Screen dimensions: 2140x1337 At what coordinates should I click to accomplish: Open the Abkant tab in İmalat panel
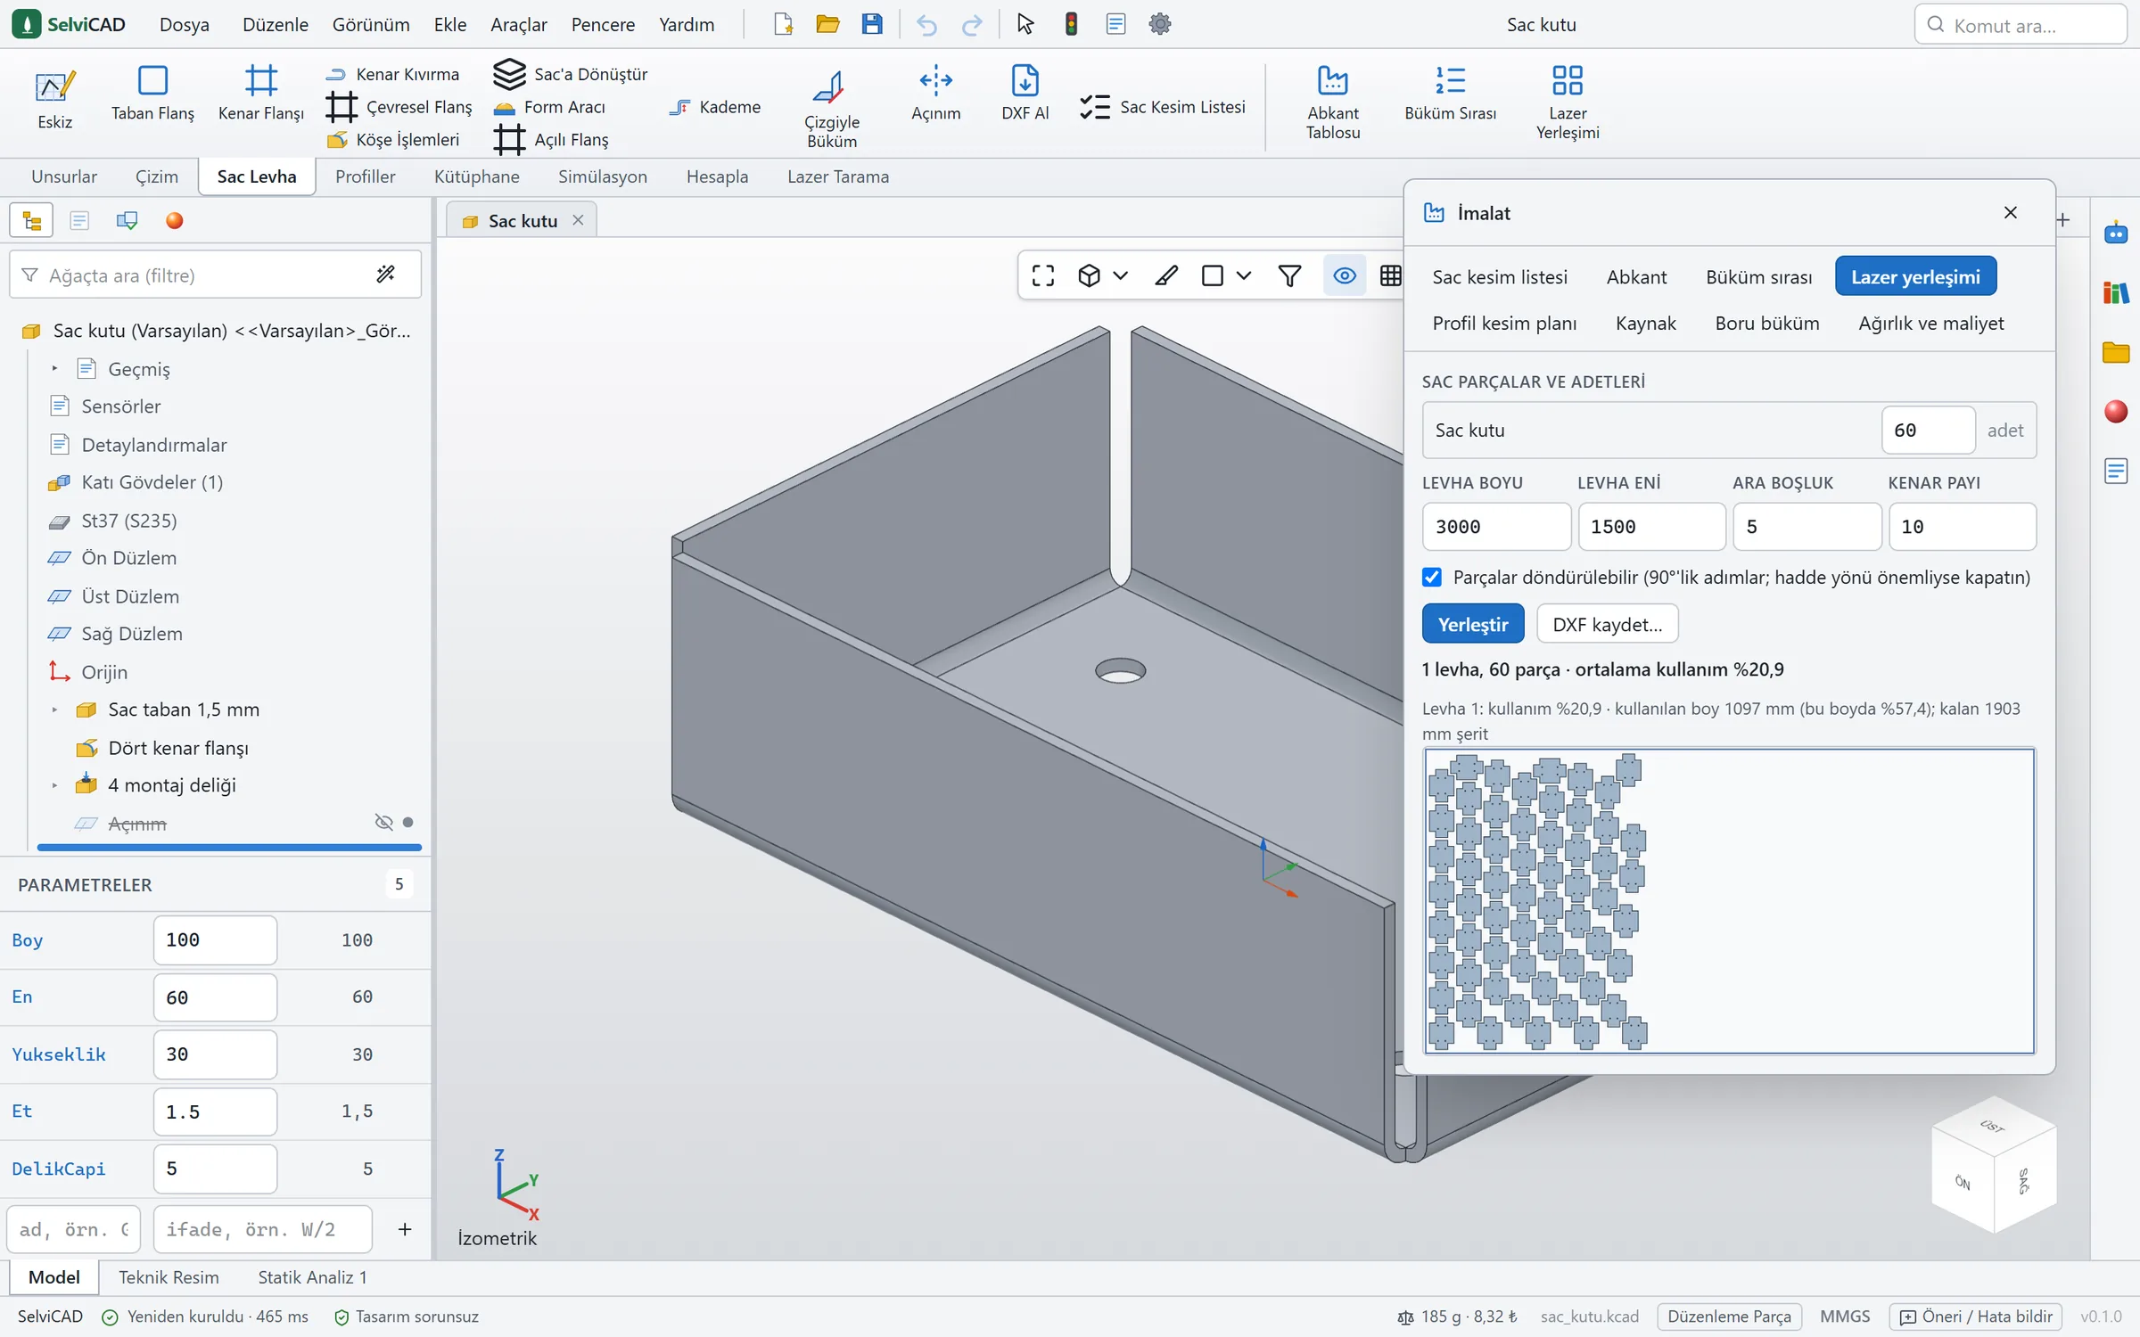pyautogui.click(x=1635, y=276)
